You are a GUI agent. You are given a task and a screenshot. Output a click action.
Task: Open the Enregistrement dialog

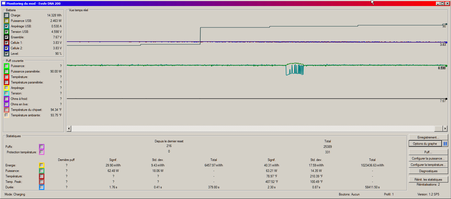tap(428, 137)
